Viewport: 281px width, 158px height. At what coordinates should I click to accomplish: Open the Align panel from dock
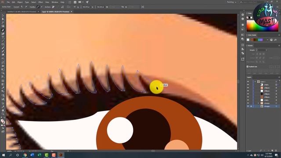(243, 49)
